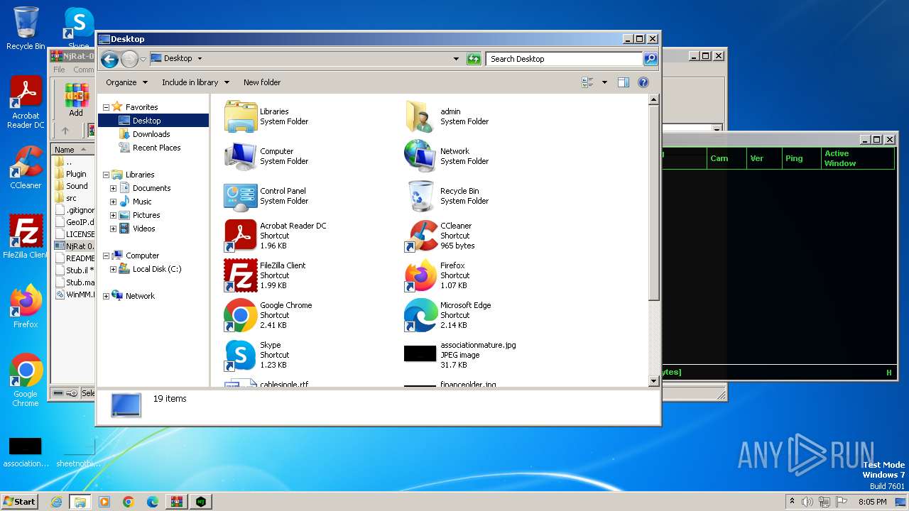
Task: Click Ping column header in NjRat window
Action: pyautogui.click(x=800, y=158)
